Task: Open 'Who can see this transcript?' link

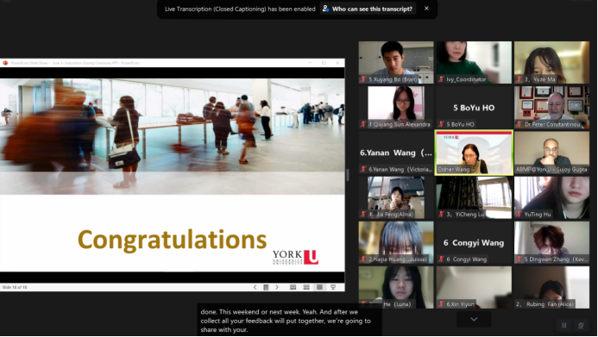Action: pyautogui.click(x=368, y=9)
